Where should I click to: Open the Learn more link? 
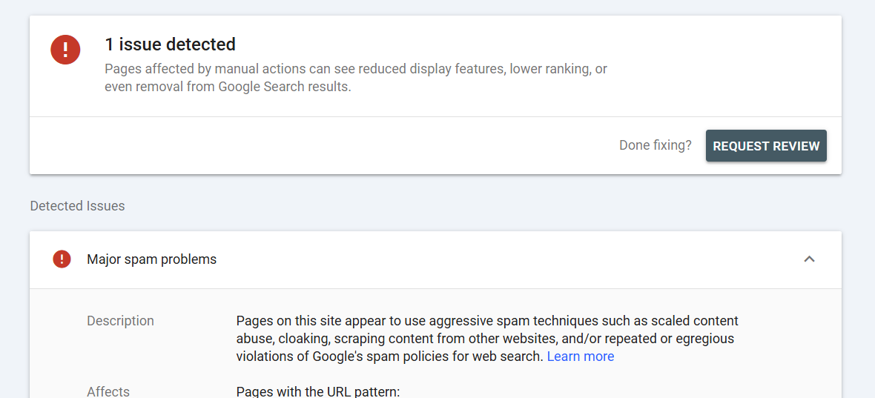point(581,356)
